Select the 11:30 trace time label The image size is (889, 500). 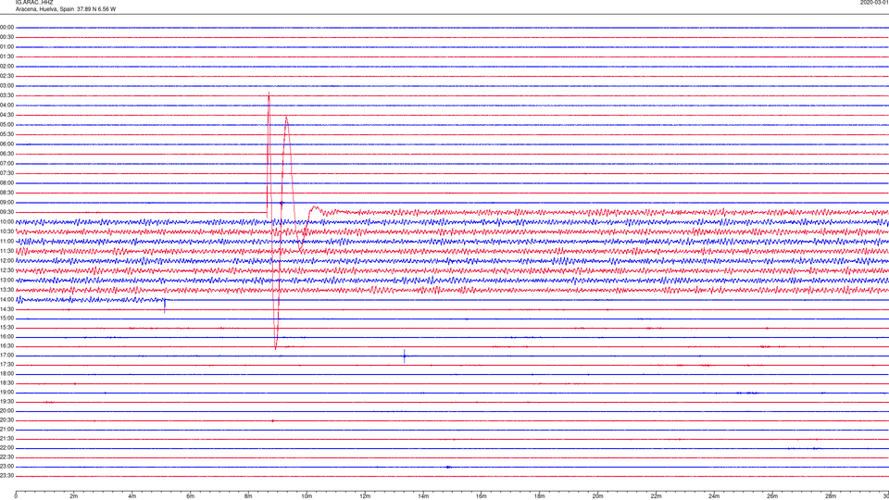[x=6, y=251]
